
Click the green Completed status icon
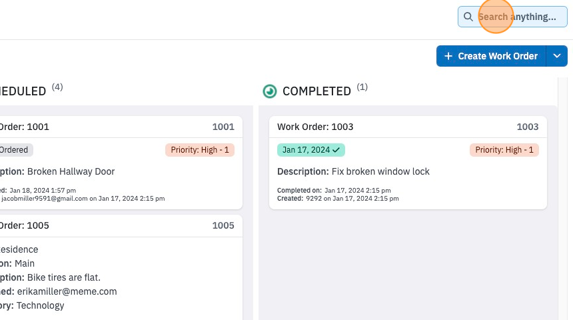point(270,91)
